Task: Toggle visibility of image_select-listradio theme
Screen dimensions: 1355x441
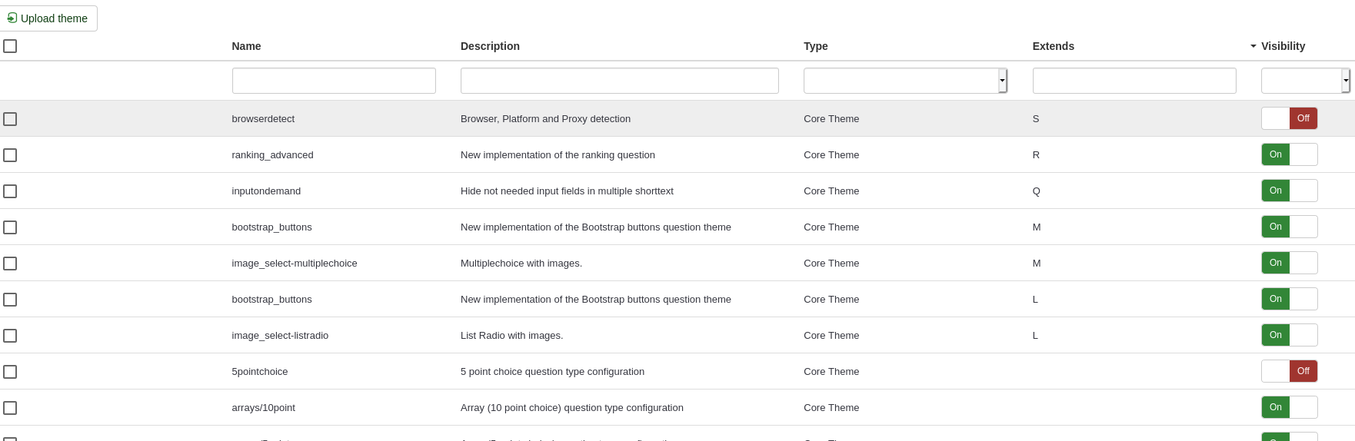Action: [x=1289, y=335]
